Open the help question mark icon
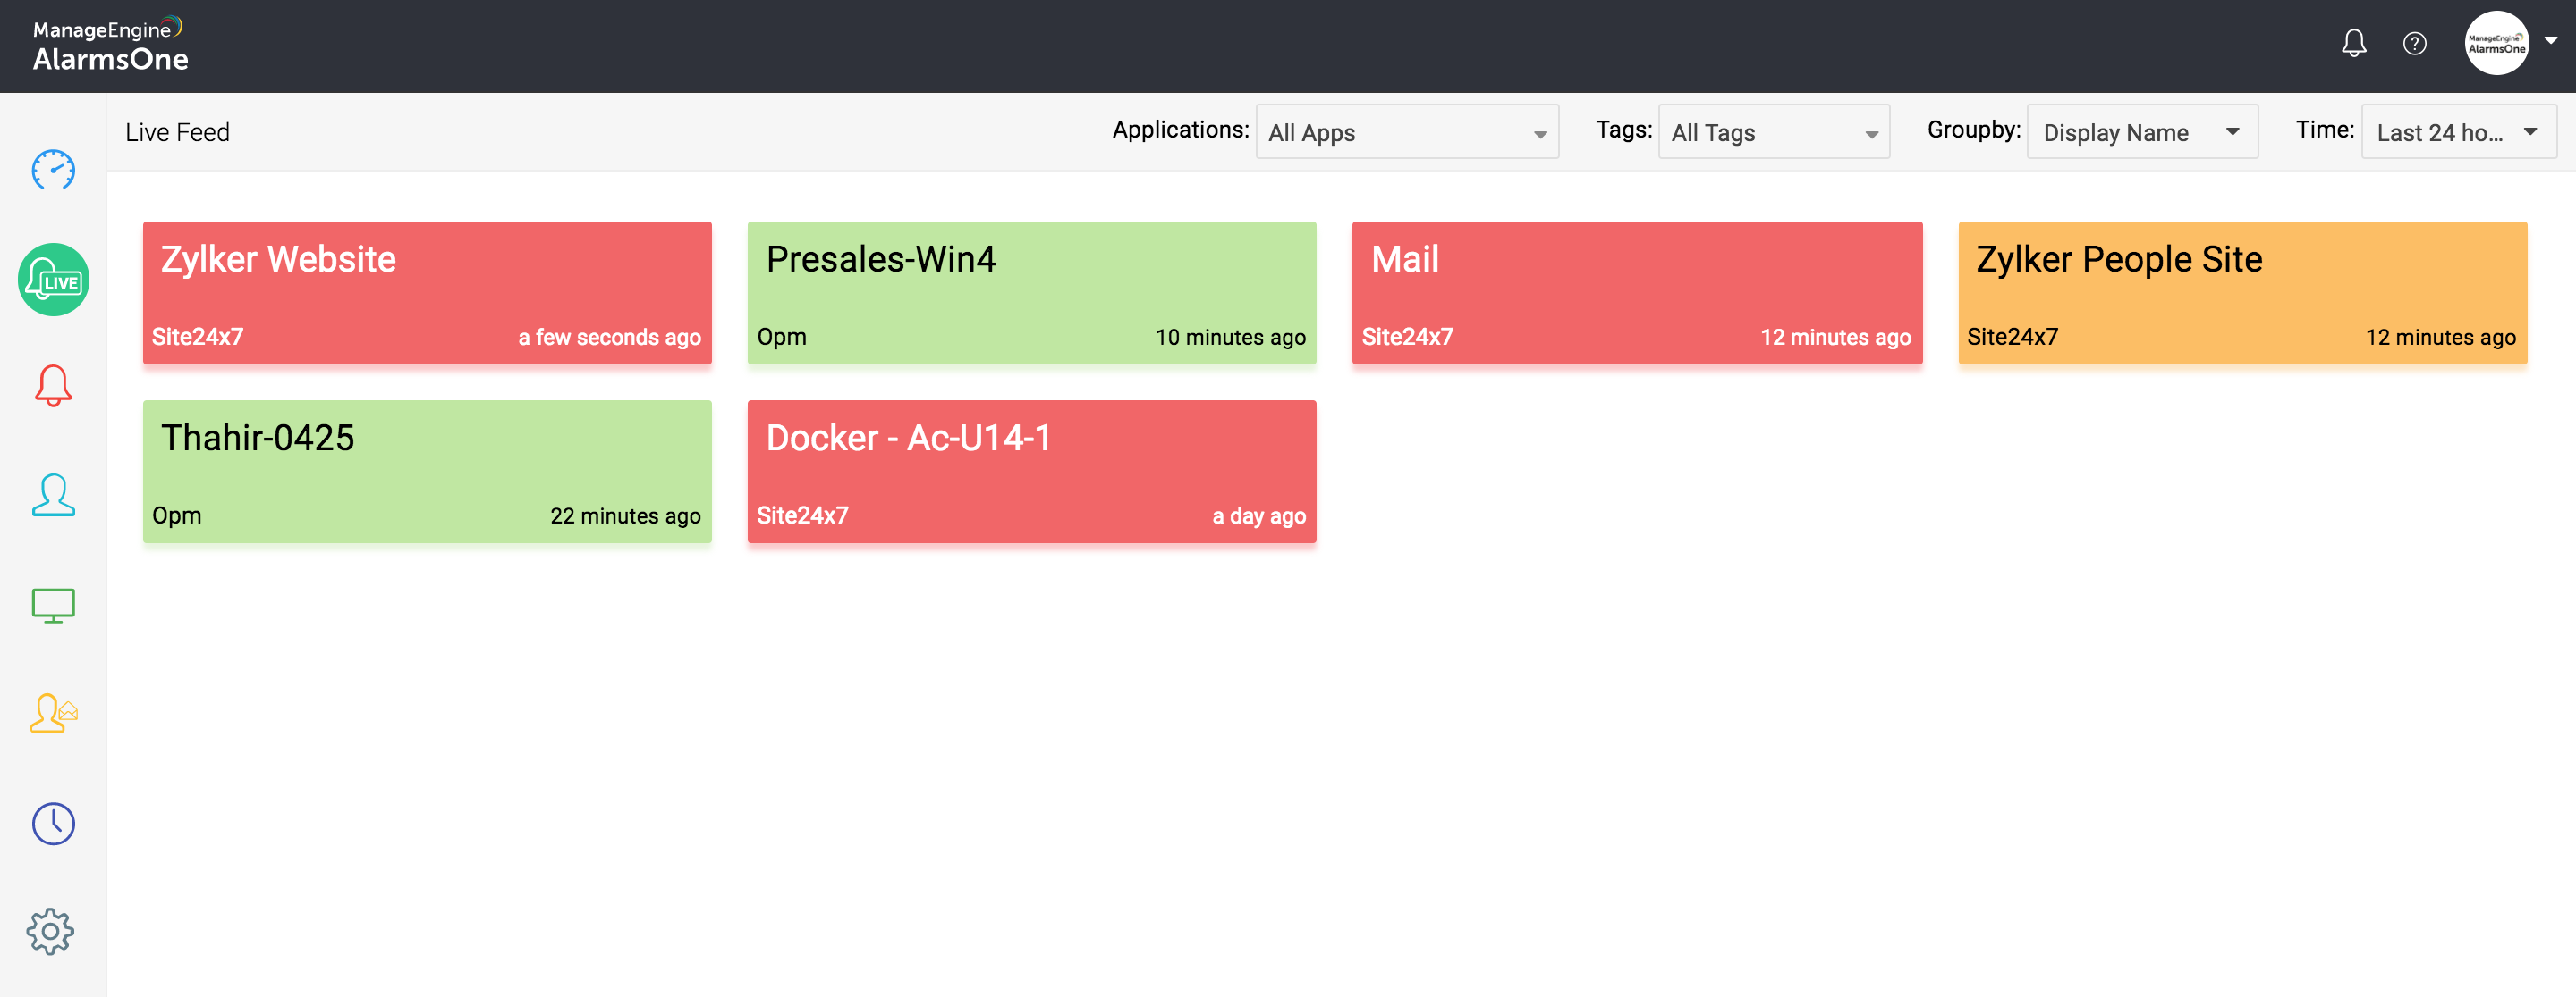 (x=2415, y=42)
